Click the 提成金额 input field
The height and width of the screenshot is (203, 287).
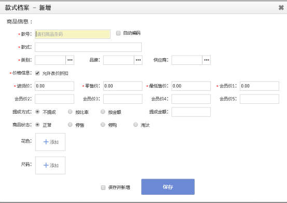click(191, 112)
